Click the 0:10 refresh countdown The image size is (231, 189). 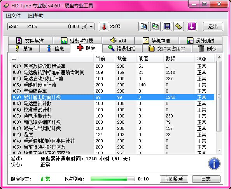click(x=143, y=179)
